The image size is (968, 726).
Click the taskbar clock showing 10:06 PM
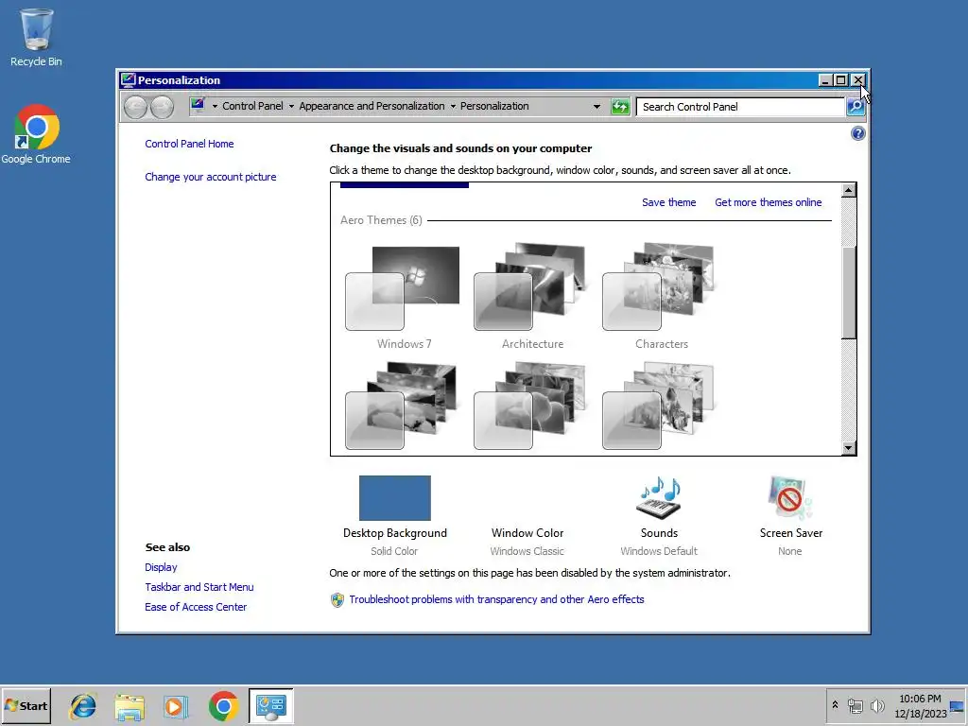pos(920,706)
